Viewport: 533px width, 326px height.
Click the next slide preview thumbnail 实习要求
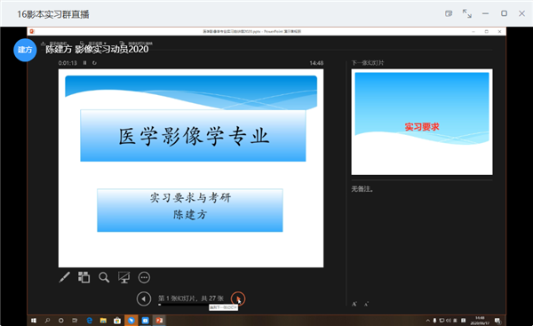[x=422, y=122]
